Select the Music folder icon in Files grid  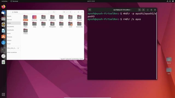70,18
